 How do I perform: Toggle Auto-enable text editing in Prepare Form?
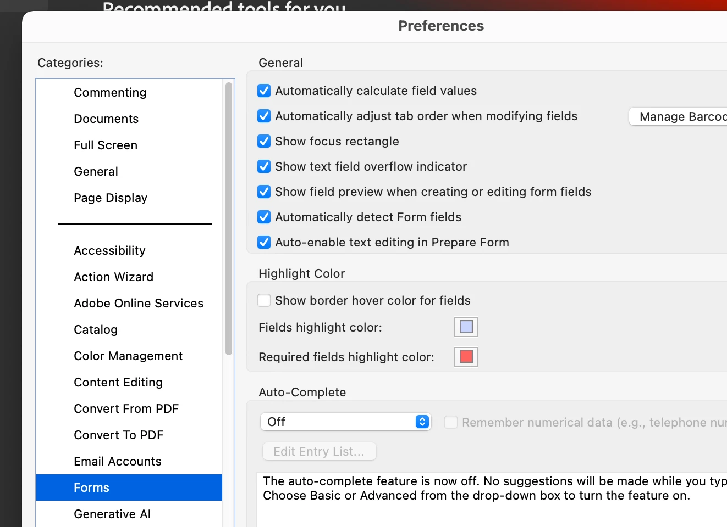pyautogui.click(x=264, y=243)
